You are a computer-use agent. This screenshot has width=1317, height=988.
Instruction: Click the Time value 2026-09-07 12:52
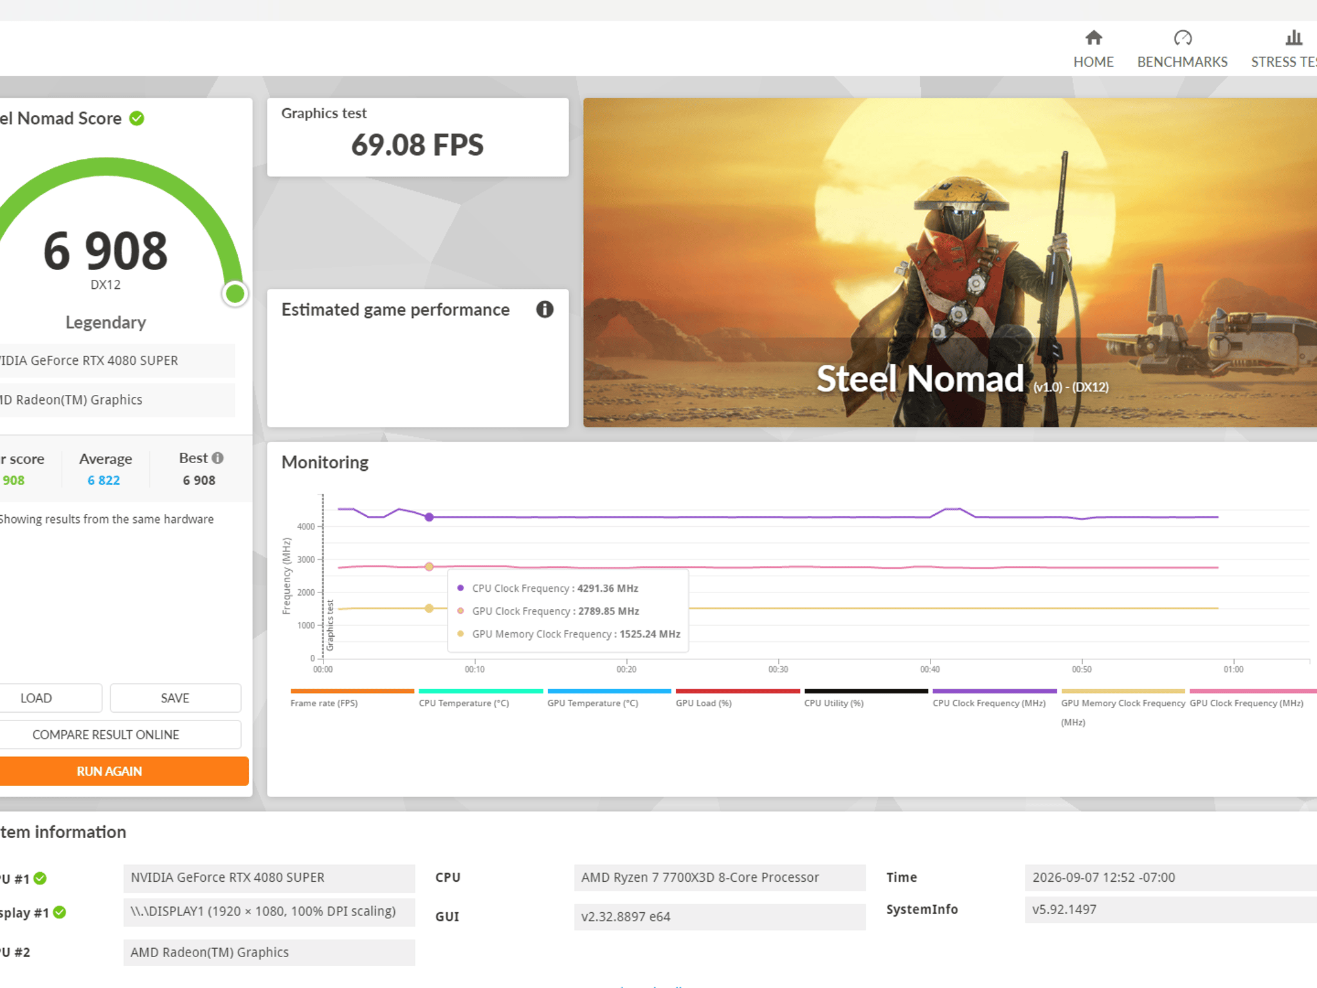tap(1170, 878)
